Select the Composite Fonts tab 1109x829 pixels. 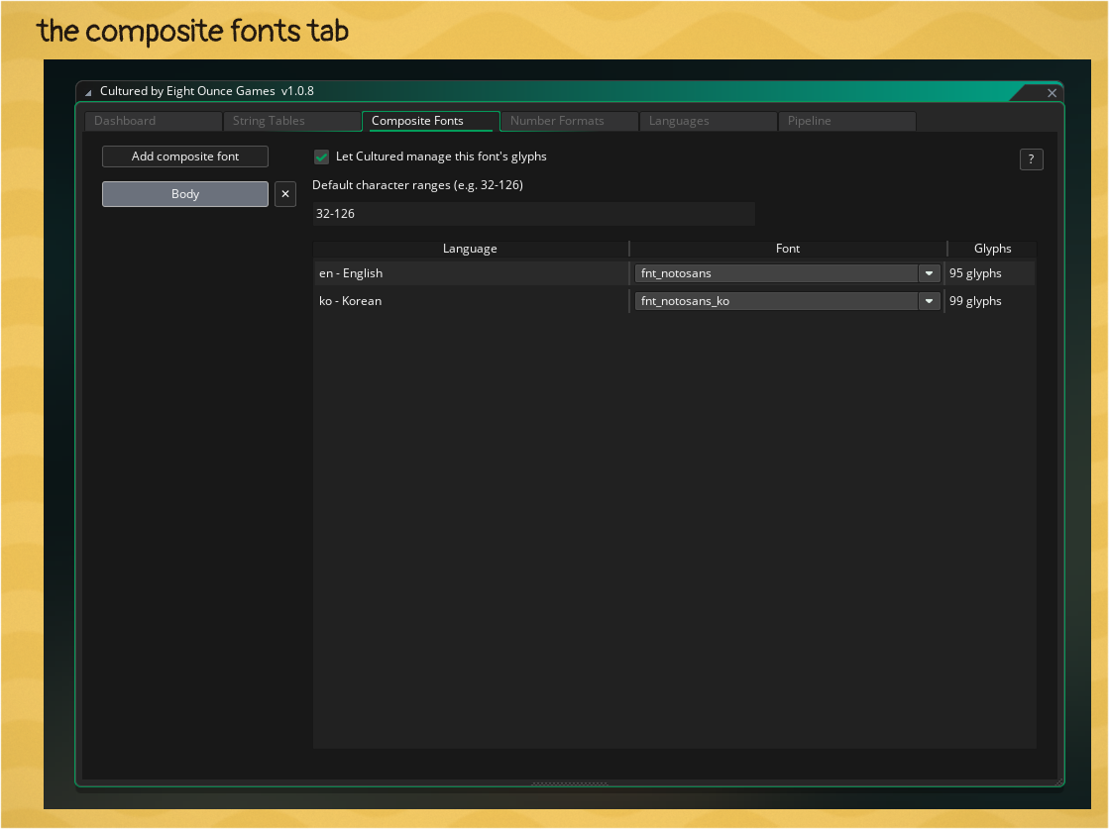pos(430,121)
